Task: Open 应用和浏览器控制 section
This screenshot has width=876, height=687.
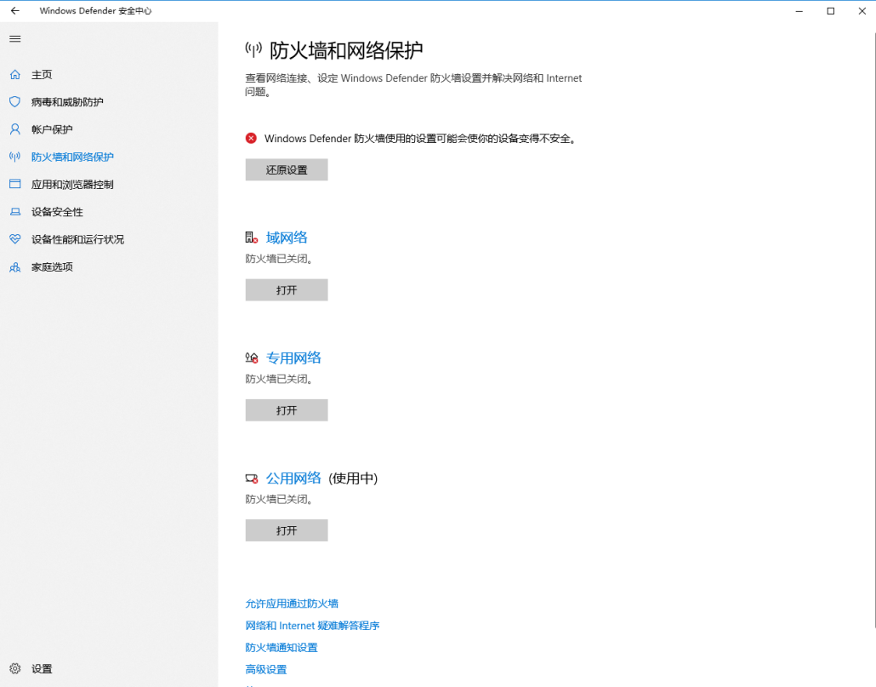Action: 72,184
